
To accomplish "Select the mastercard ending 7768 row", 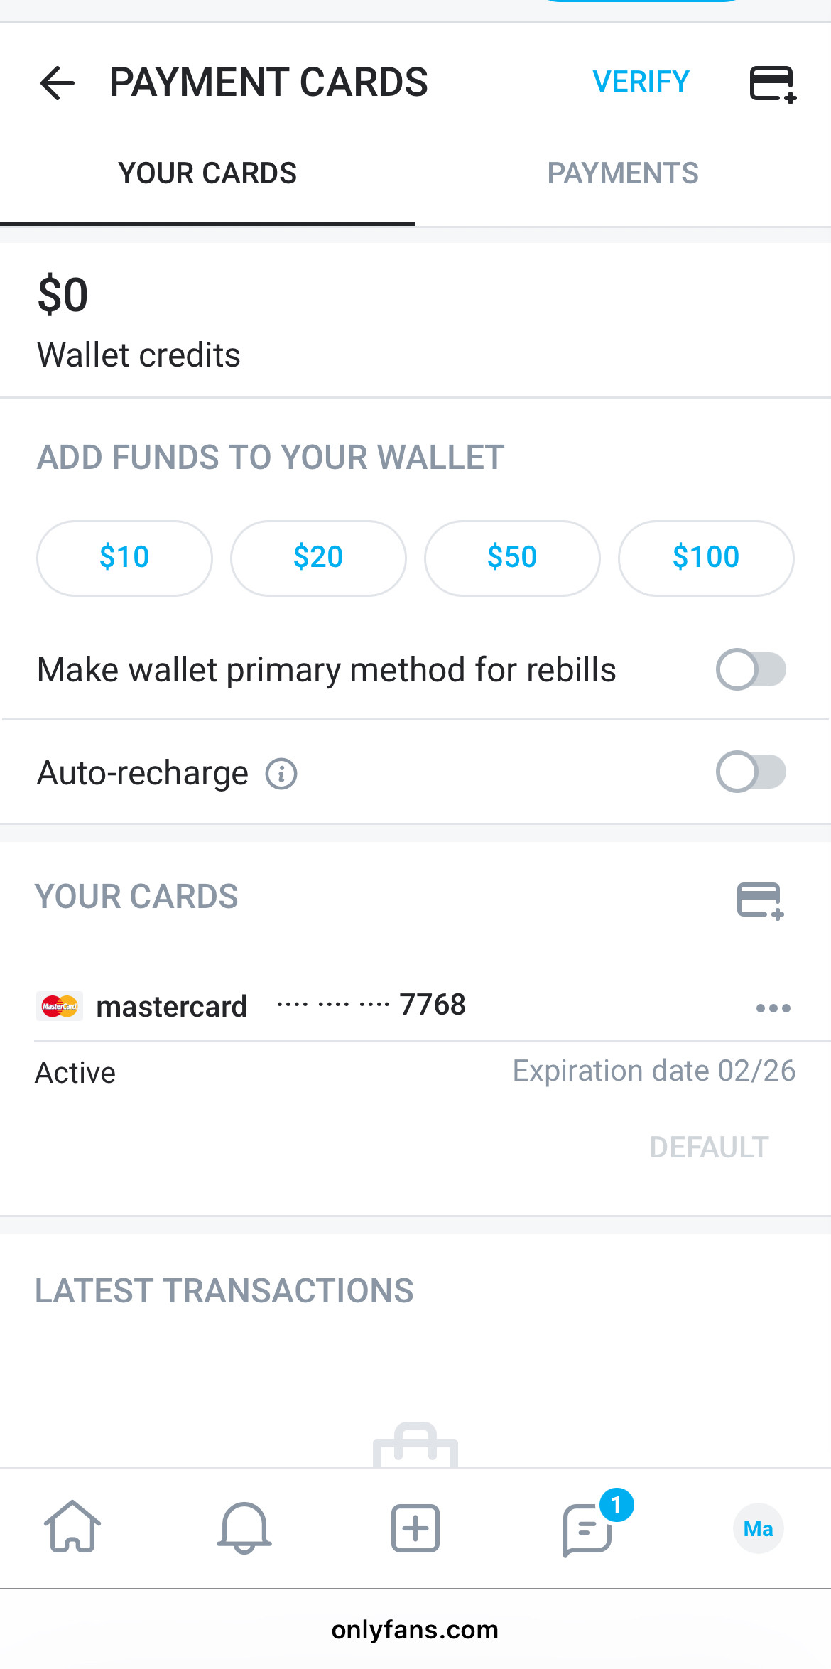I will (x=284, y=1006).
